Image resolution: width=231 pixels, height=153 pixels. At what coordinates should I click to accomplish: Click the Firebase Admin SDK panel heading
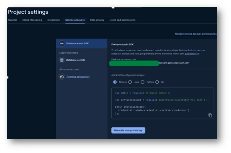(122, 45)
